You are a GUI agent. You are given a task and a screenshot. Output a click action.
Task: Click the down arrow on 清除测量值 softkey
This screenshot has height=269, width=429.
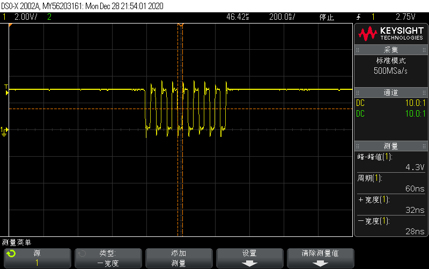(320, 264)
